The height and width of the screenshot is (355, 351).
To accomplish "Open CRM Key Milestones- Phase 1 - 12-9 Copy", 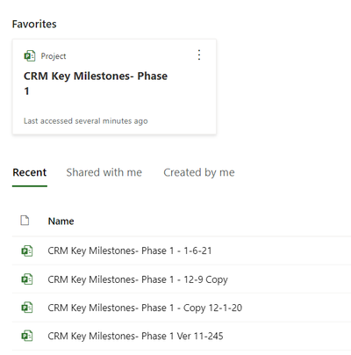I will click(x=138, y=279).
